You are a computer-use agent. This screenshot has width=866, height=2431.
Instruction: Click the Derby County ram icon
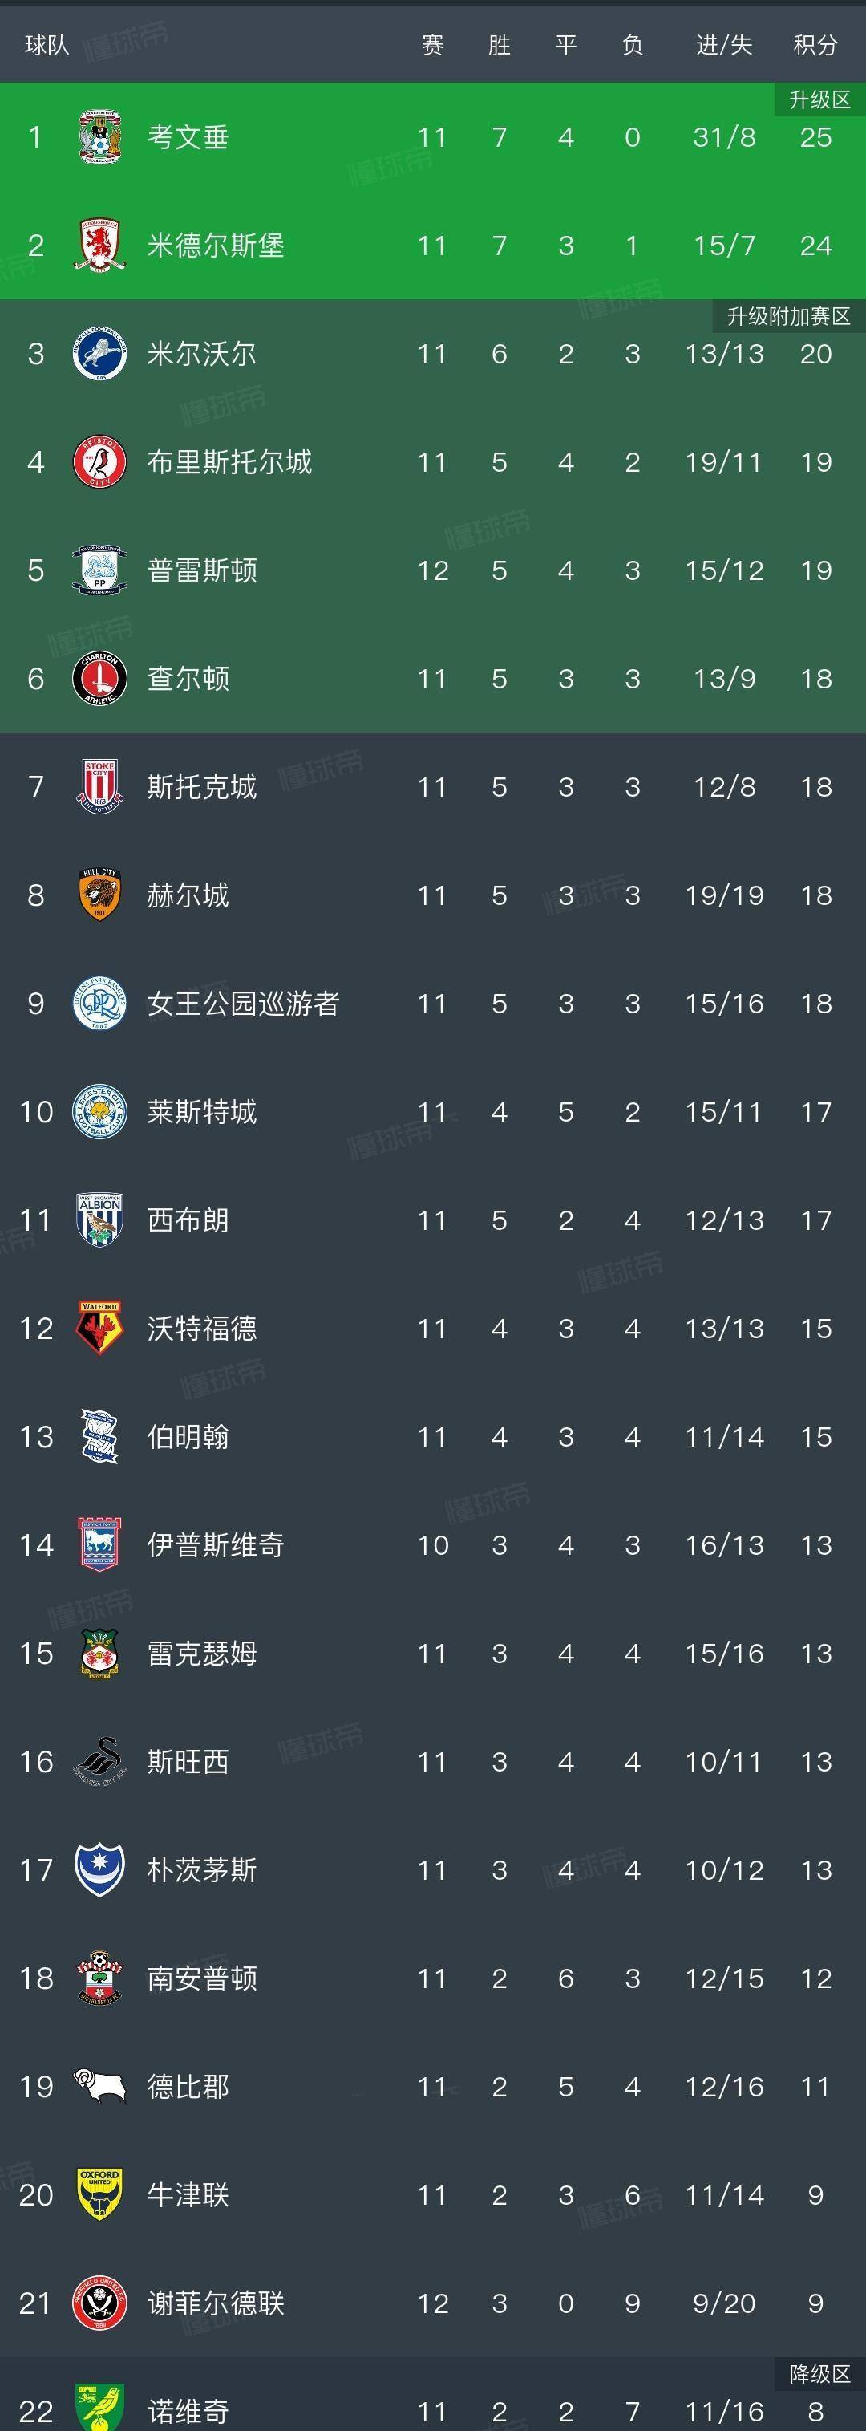click(100, 2087)
